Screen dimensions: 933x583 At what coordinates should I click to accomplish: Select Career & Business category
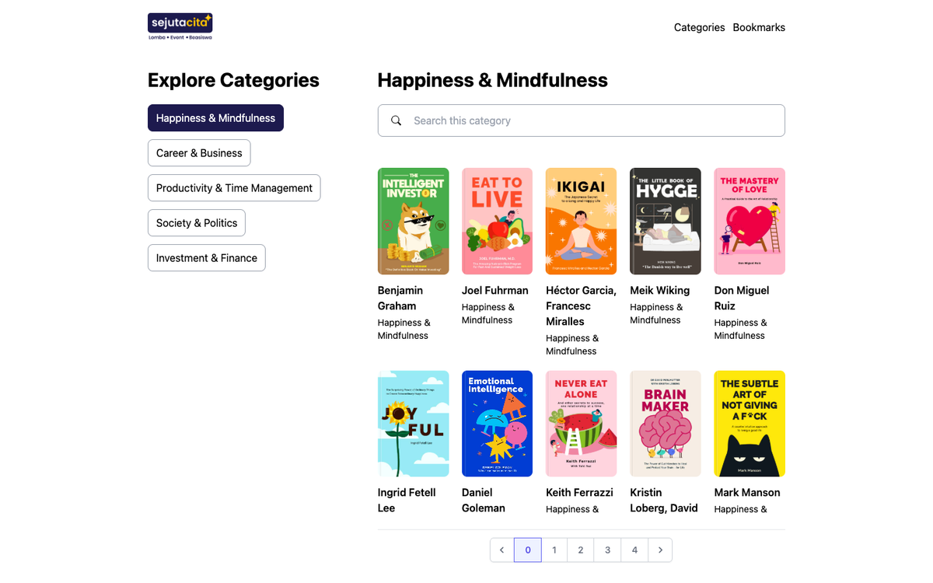click(x=199, y=153)
